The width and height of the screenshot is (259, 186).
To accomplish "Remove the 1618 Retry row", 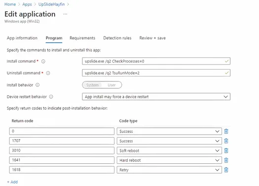I will click(226, 170).
